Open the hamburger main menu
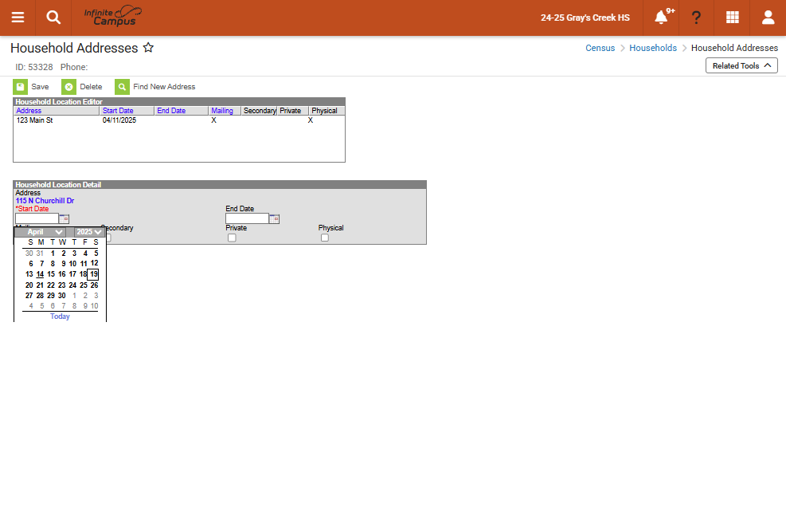The image size is (786, 511). (18, 18)
